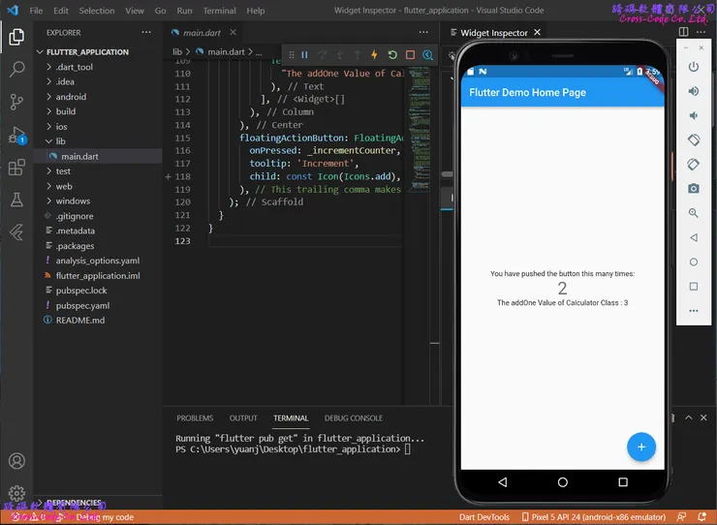This screenshot has height=525, width=717.
Task: Rotate the emulator left
Action: pos(693,139)
